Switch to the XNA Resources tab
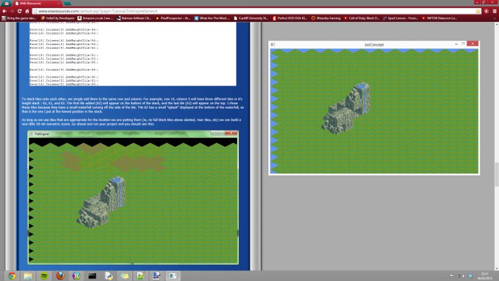Image resolution: width=499 pixels, height=281 pixels. 37,3
